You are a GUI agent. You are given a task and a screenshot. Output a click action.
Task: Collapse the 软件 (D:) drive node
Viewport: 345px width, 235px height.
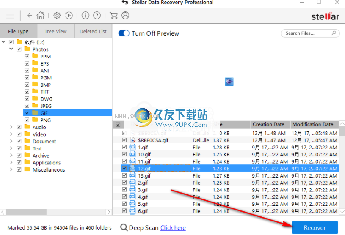tap(3, 41)
